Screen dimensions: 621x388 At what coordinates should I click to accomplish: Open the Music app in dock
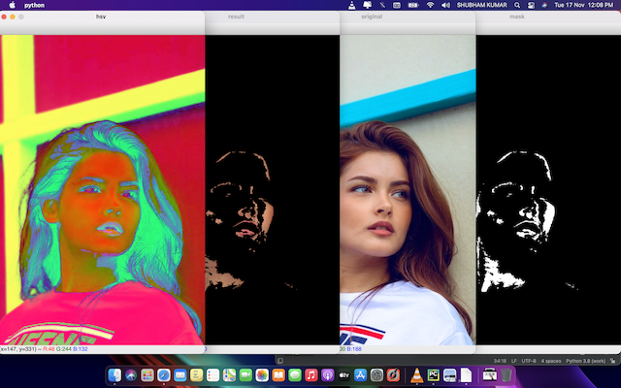(311, 374)
